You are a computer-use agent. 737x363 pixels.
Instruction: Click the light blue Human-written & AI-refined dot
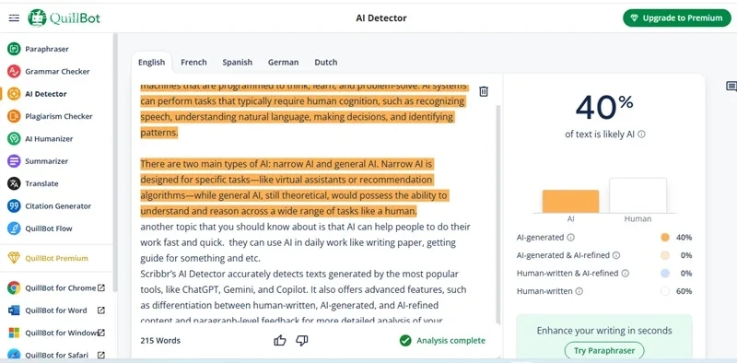664,274
